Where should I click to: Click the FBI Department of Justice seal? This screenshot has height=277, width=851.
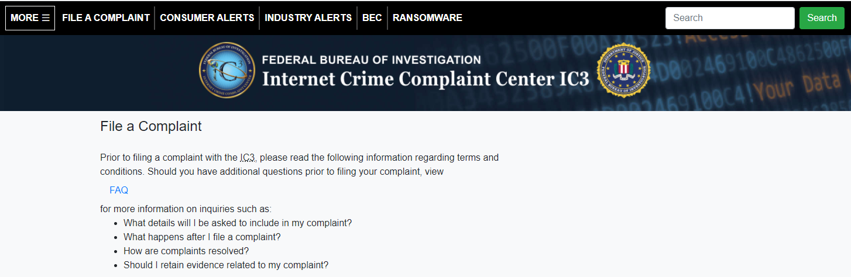[x=624, y=70]
